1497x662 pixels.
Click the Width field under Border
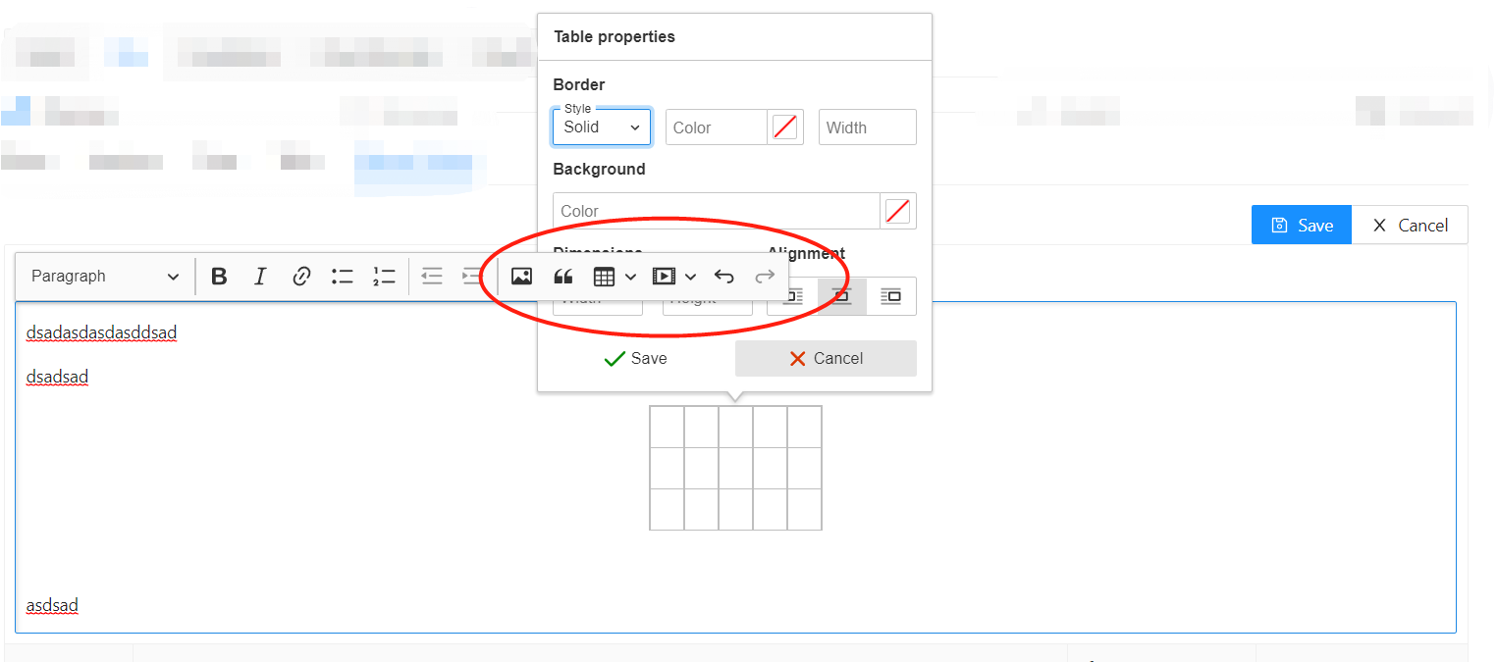click(x=867, y=127)
